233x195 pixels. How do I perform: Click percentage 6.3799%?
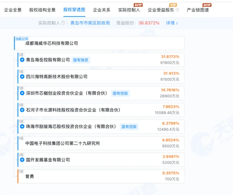pyautogui.click(x=171, y=124)
